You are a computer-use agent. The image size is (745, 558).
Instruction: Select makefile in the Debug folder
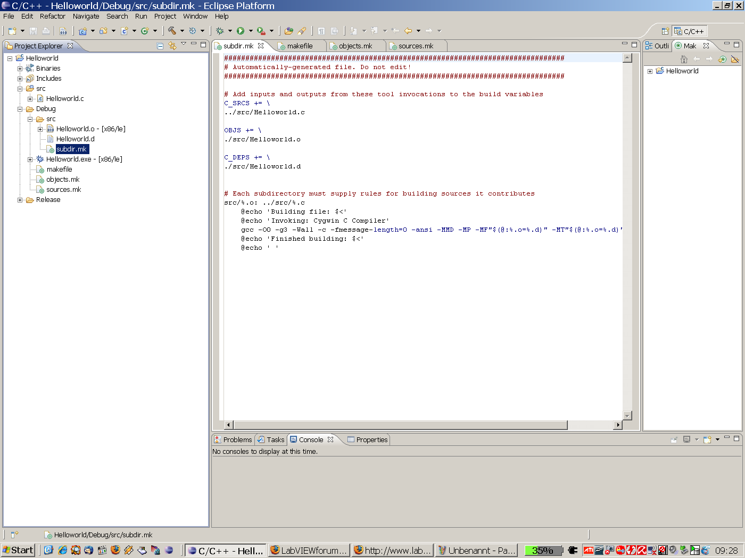tap(59, 170)
